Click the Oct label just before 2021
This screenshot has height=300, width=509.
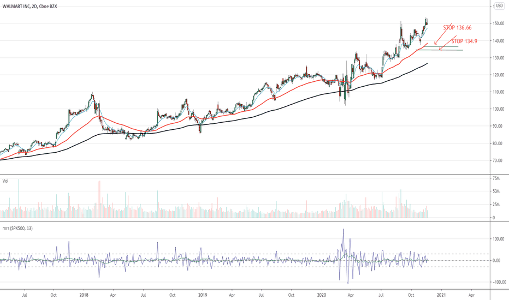[x=411, y=295]
